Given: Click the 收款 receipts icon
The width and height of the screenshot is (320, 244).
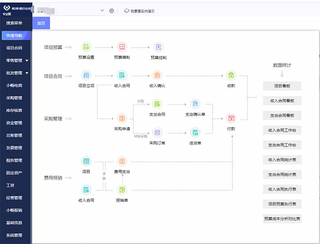Looking at the screenshot, I should [231, 76].
